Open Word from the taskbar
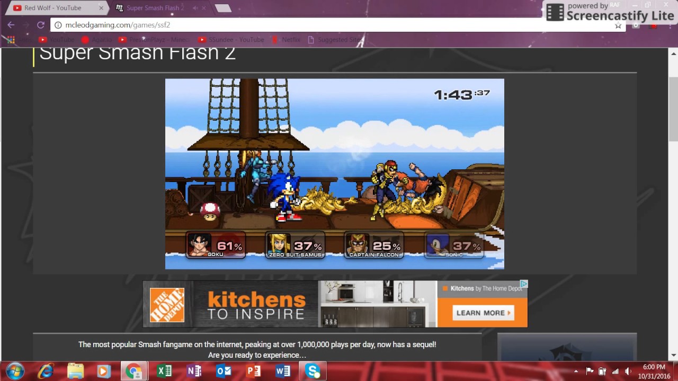The width and height of the screenshot is (678, 381). [283, 371]
